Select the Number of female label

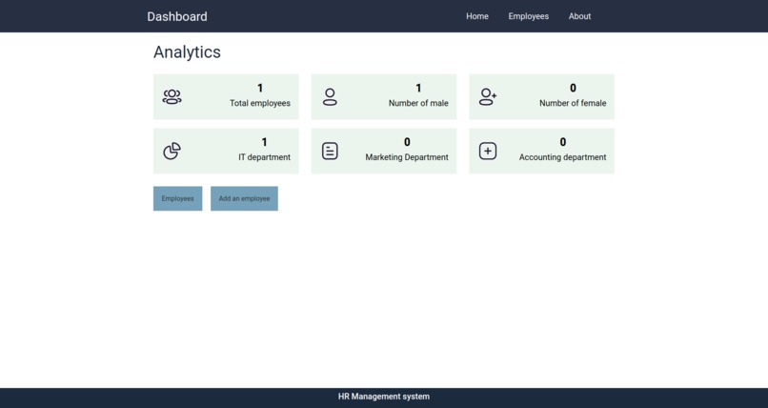573,103
